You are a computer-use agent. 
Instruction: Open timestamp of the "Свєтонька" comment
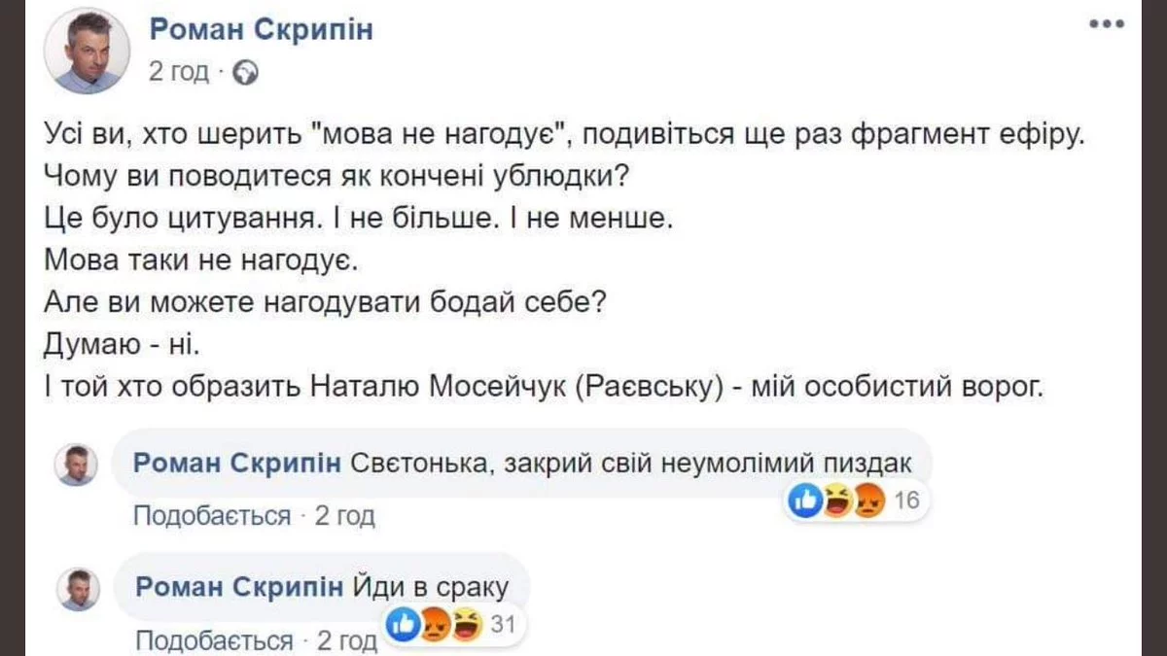[345, 516]
